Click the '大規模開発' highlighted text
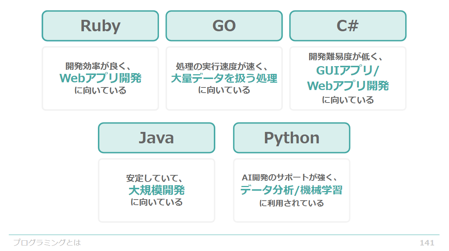 (x=156, y=190)
